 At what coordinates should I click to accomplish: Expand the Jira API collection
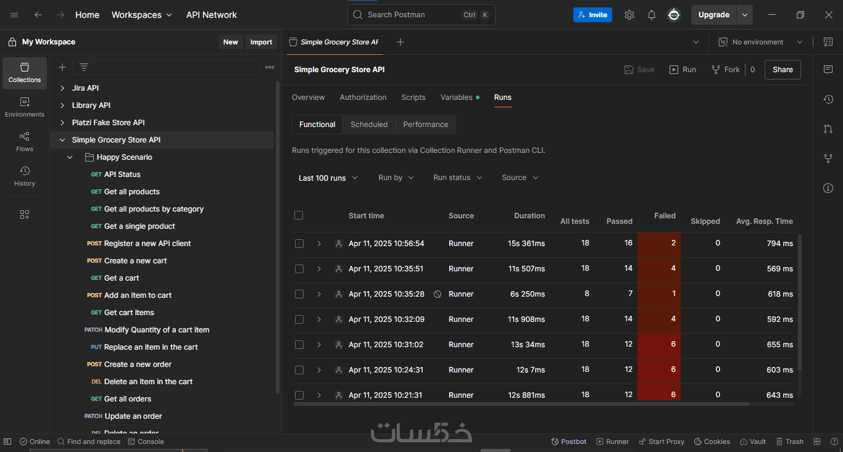pos(62,88)
